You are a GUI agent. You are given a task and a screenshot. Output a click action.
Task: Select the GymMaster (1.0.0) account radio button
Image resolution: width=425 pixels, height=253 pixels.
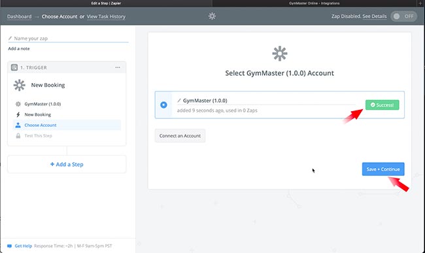[x=163, y=105]
